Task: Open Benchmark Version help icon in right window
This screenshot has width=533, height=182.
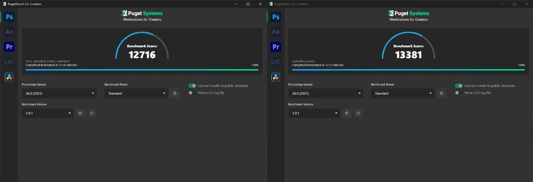Action: click(x=346, y=113)
